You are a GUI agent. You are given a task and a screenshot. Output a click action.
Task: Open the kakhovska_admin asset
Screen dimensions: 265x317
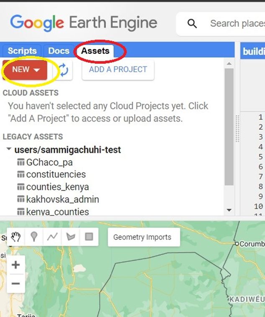tap(63, 200)
